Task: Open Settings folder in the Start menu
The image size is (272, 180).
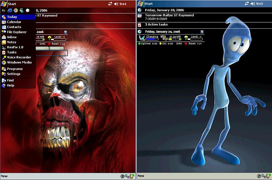Action: [18, 74]
